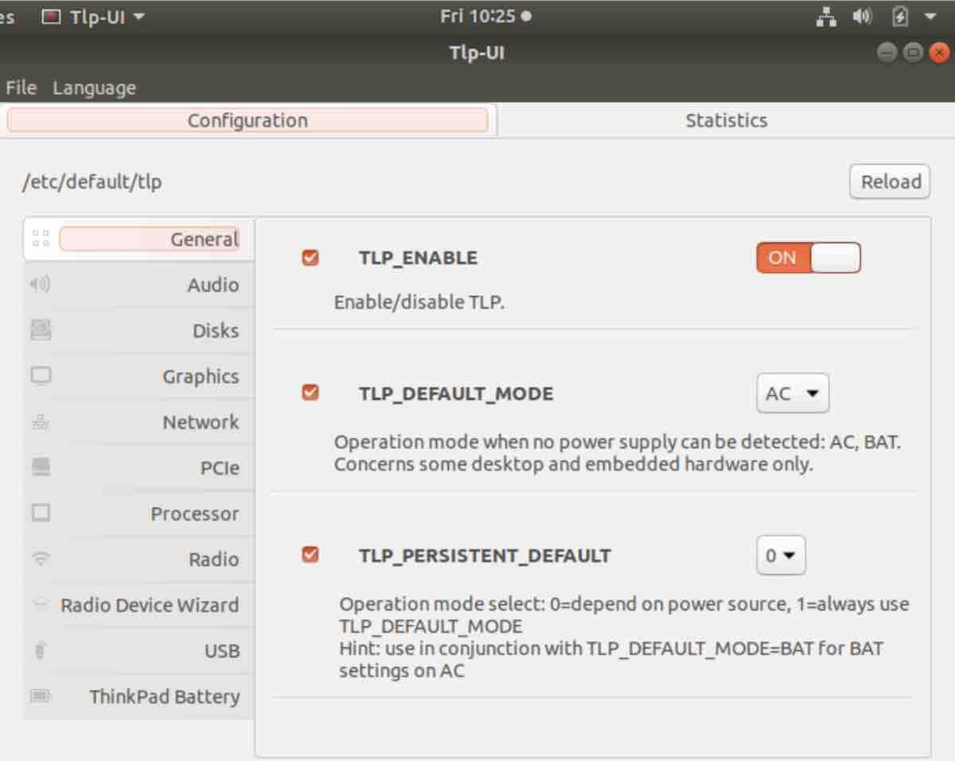Expand the system menu arrow in top bar
The width and height of the screenshot is (955, 761).
click(930, 16)
